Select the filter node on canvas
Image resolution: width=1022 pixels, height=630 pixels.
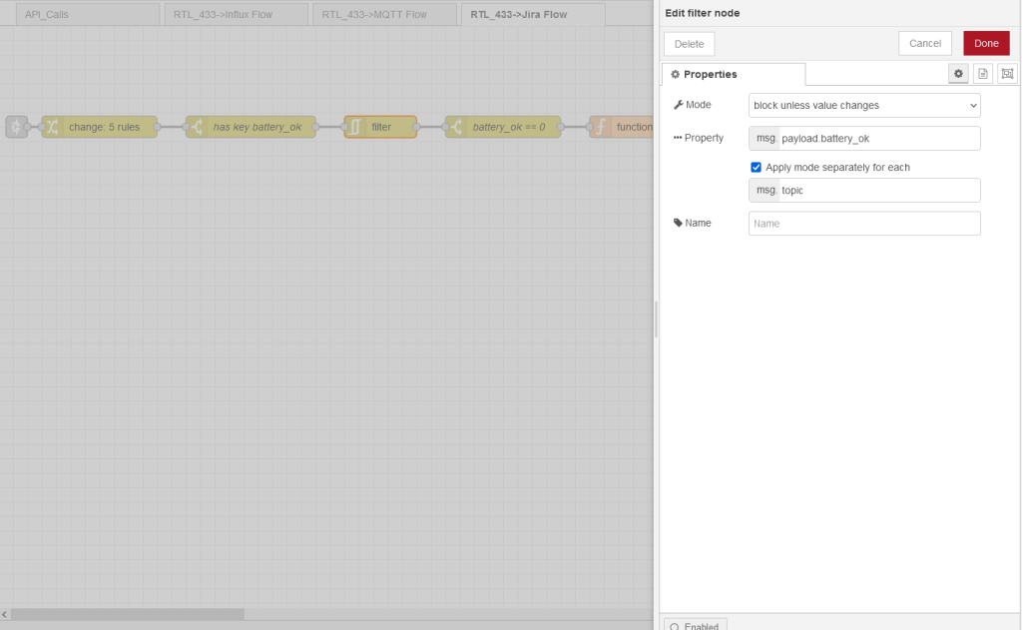pyautogui.click(x=380, y=127)
